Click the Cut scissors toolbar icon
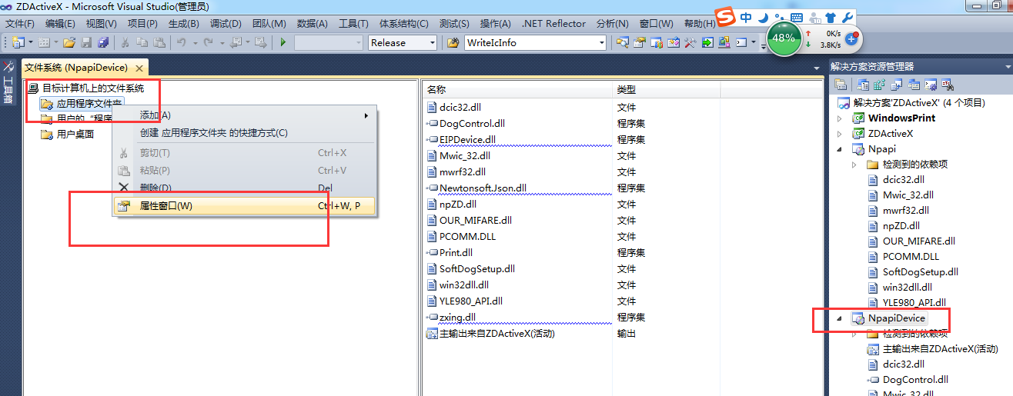Image resolution: width=1013 pixels, height=396 pixels. pyautogui.click(x=125, y=42)
